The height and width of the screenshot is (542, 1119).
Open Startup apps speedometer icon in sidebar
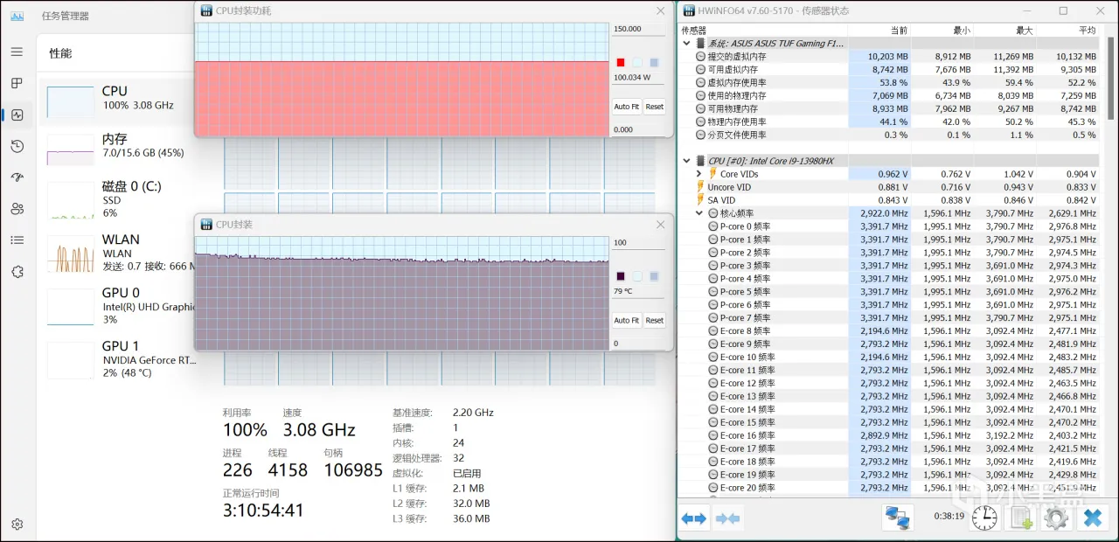pyautogui.click(x=17, y=177)
